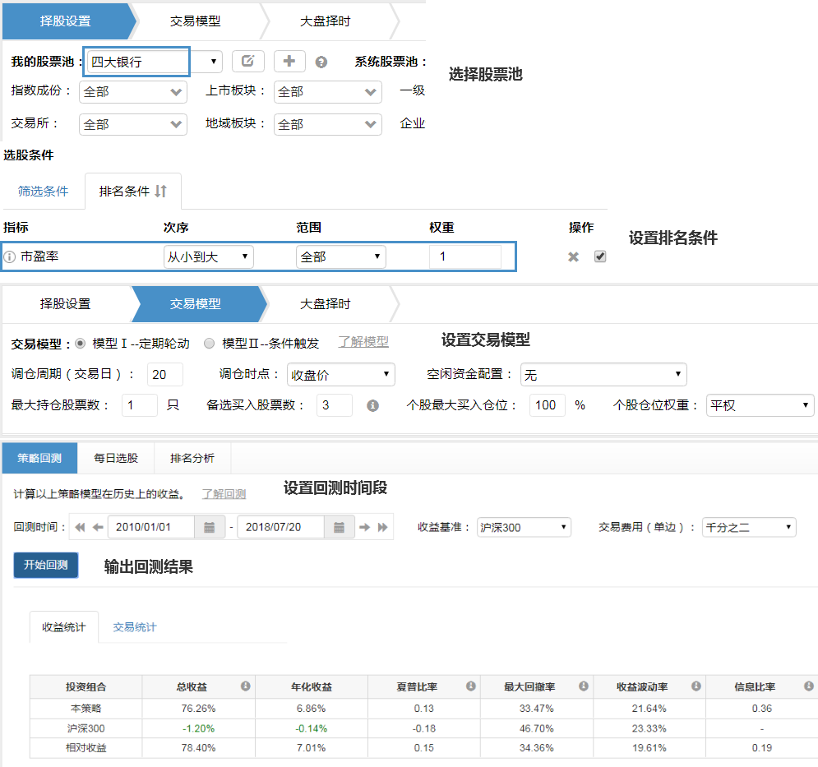Screen dimensions: 818x767
Task: Select 模型Ⅰ--定期轮动 radio button
Action: pyautogui.click(x=80, y=344)
